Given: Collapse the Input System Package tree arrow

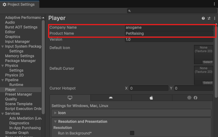Looking at the screenshot, I should coord(2,46).
